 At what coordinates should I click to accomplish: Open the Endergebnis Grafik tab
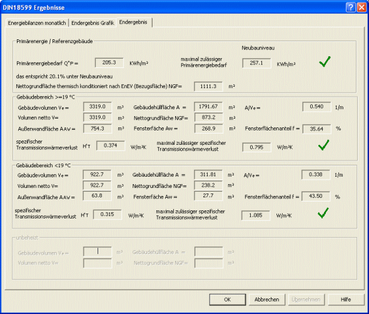pyautogui.click(x=93, y=23)
